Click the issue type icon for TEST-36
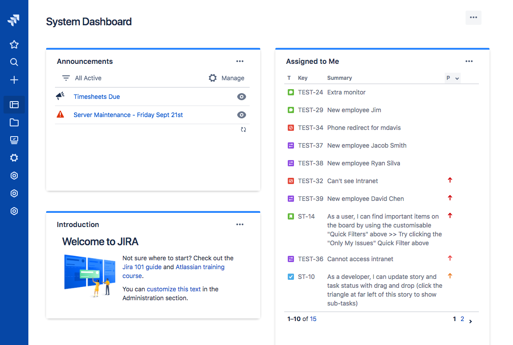This screenshot has width=513, height=345. point(290,259)
